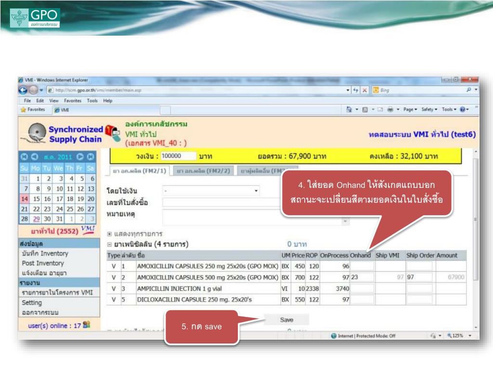This screenshot has height=370, width=493.
Task: Open the zoom level 125% dropdown
Action: pos(470,336)
